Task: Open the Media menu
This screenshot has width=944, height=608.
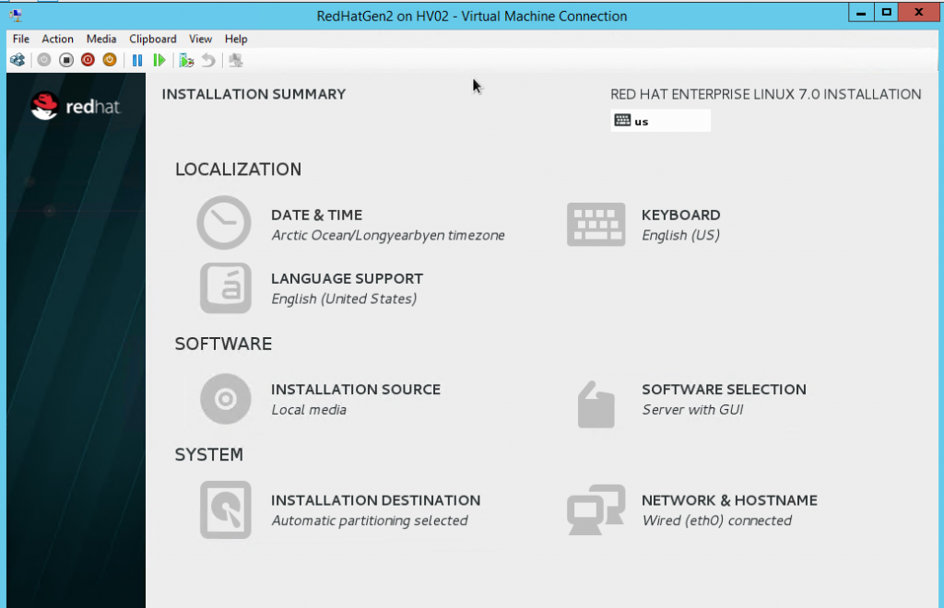Action: pos(101,39)
